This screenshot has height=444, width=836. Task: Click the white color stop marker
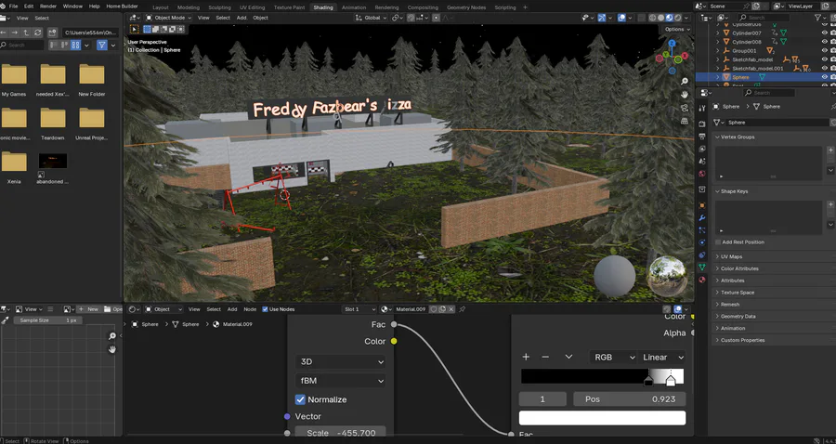pos(671,381)
